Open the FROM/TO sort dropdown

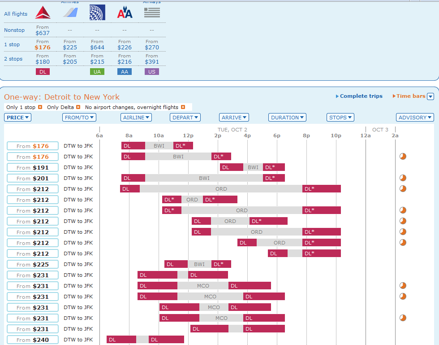click(x=79, y=118)
